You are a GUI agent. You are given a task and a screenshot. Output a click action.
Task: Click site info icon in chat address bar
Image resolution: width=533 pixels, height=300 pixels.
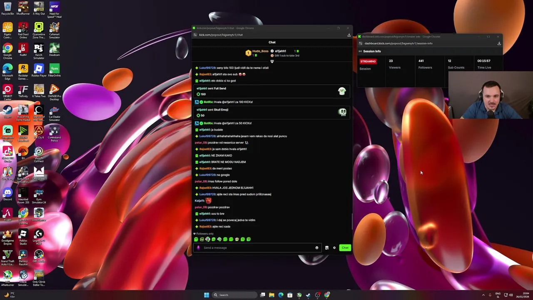195,35
